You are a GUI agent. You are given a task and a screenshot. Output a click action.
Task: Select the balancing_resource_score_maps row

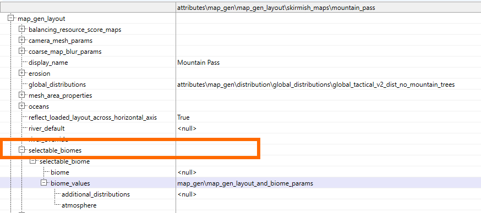pos(75,30)
